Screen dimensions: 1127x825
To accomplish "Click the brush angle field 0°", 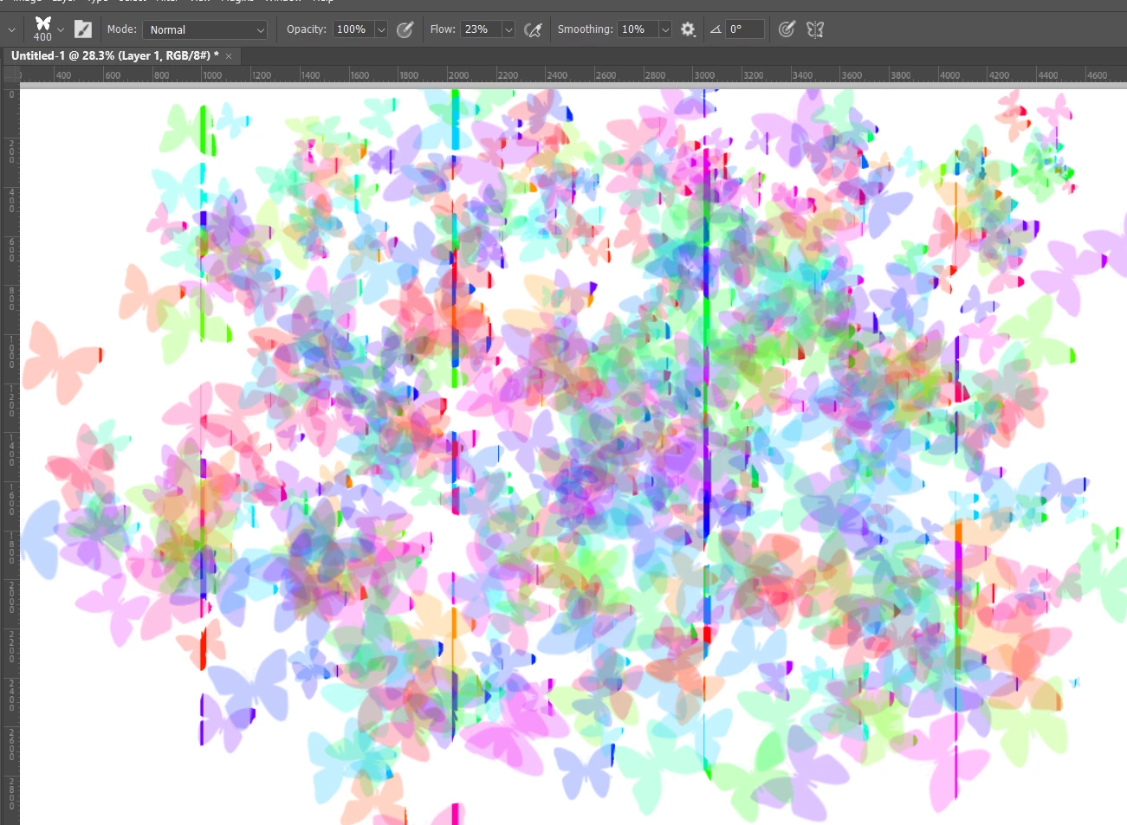I will [x=745, y=29].
